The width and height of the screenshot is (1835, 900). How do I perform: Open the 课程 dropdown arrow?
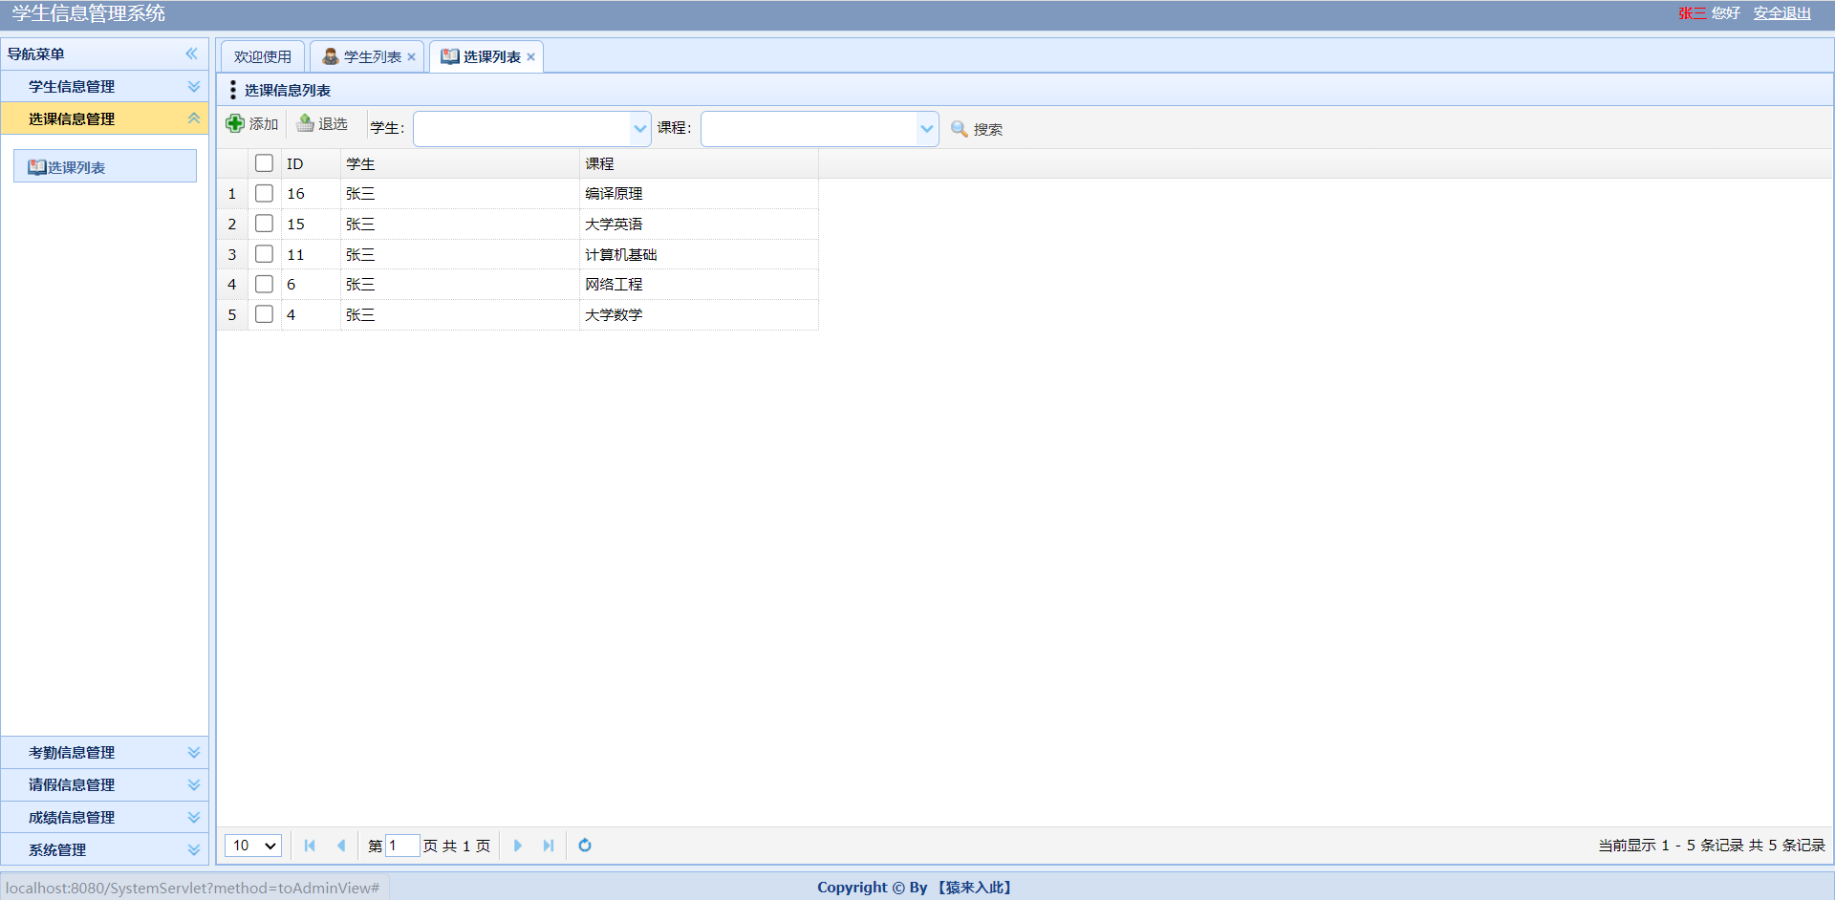pos(927,129)
